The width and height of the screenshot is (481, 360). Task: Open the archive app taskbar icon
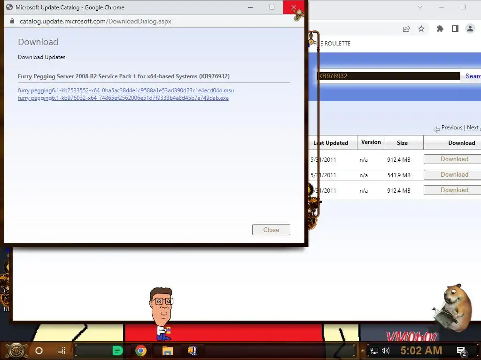point(192,351)
